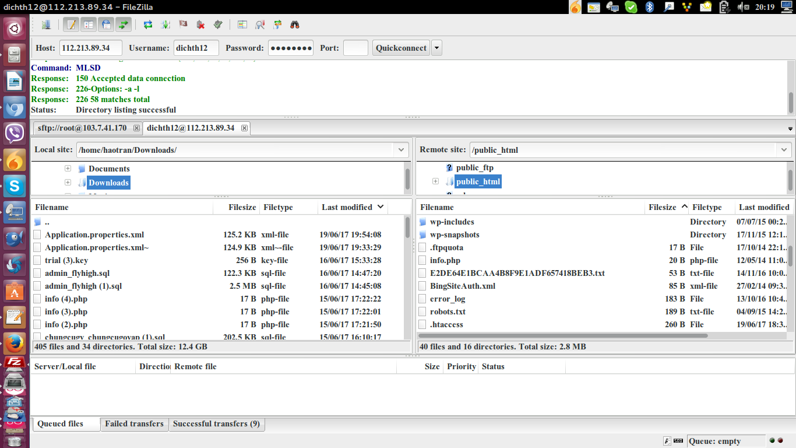This screenshot has width=796, height=448.
Task: Open Ubuntu Software Center dock icon
Action: 15,291
